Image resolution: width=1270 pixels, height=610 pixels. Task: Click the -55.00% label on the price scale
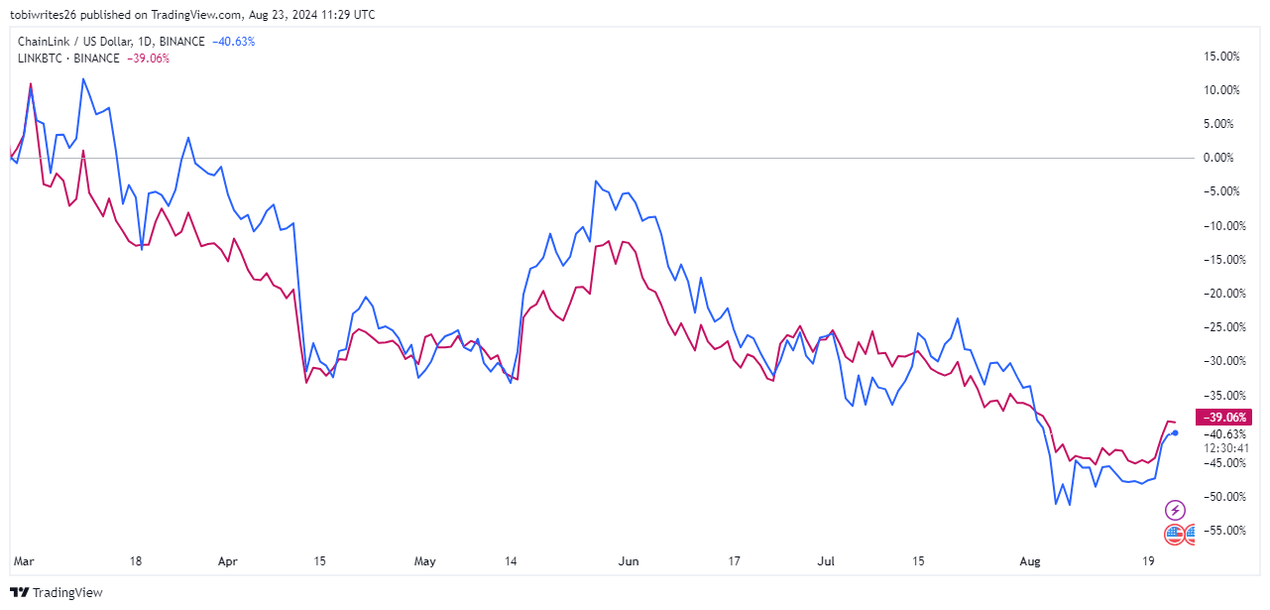click(x=1224, y=531)
